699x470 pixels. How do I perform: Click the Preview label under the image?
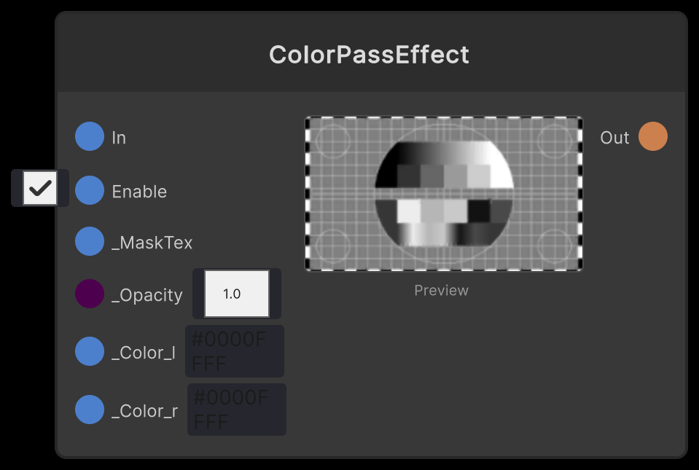coord(441,290)
